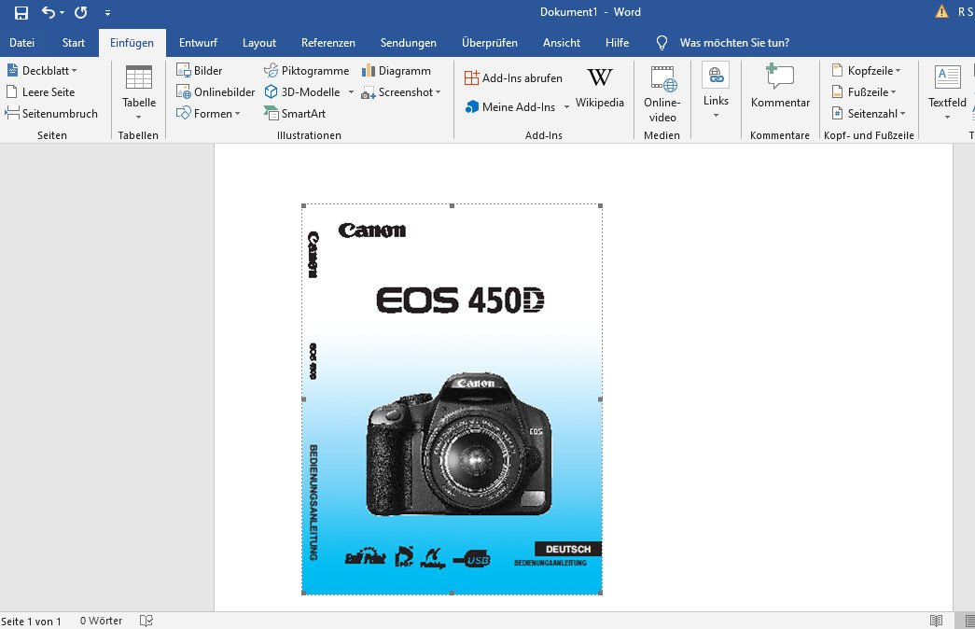
Task: Insert an Onlinevideo into the document
Action: [662, 91]
